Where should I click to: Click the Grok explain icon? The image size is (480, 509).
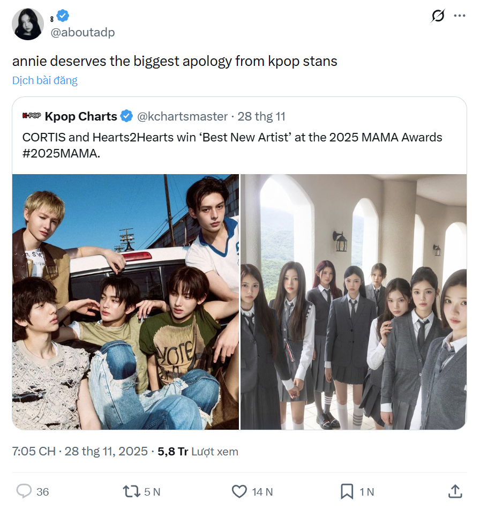pyautogui.click(x=438, y=17)
